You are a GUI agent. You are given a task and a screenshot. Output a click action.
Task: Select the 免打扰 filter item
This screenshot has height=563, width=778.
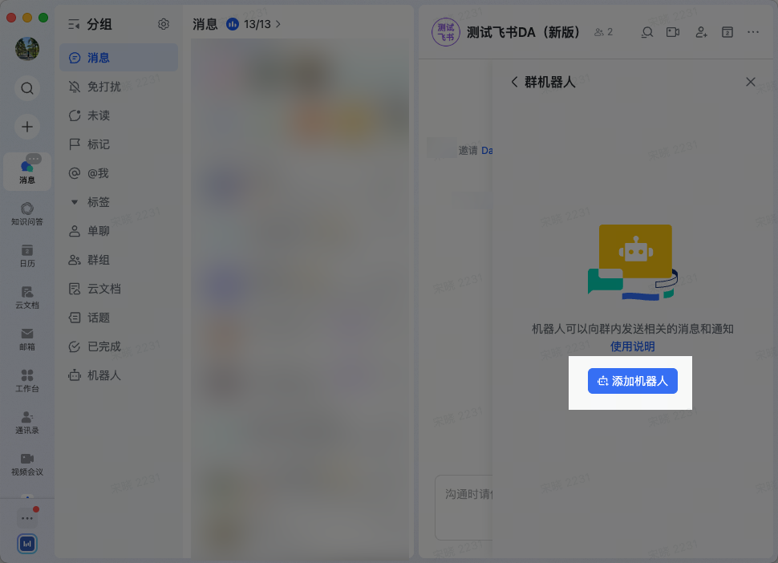click(x=119, y=87)
